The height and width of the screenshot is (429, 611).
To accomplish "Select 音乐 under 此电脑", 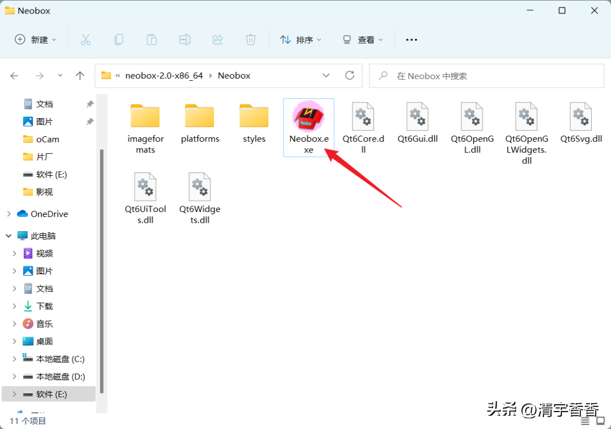I will 44,323.
